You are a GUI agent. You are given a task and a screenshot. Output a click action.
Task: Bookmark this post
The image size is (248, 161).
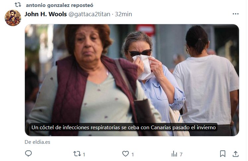pos(223,154)
